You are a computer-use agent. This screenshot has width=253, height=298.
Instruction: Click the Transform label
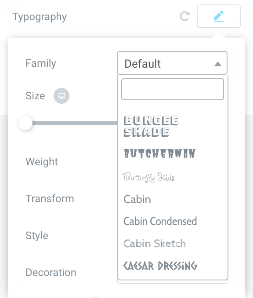[50, 199]
